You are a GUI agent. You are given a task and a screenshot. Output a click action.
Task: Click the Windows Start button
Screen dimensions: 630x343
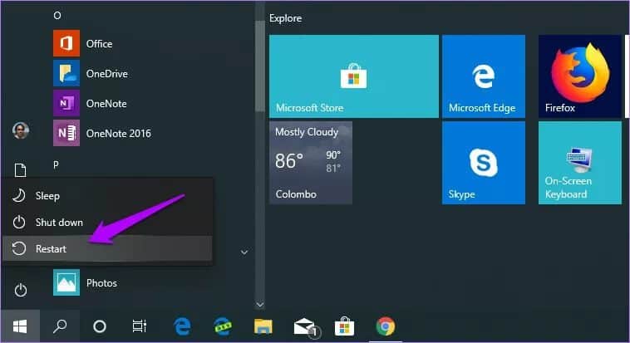coord(20,326)
